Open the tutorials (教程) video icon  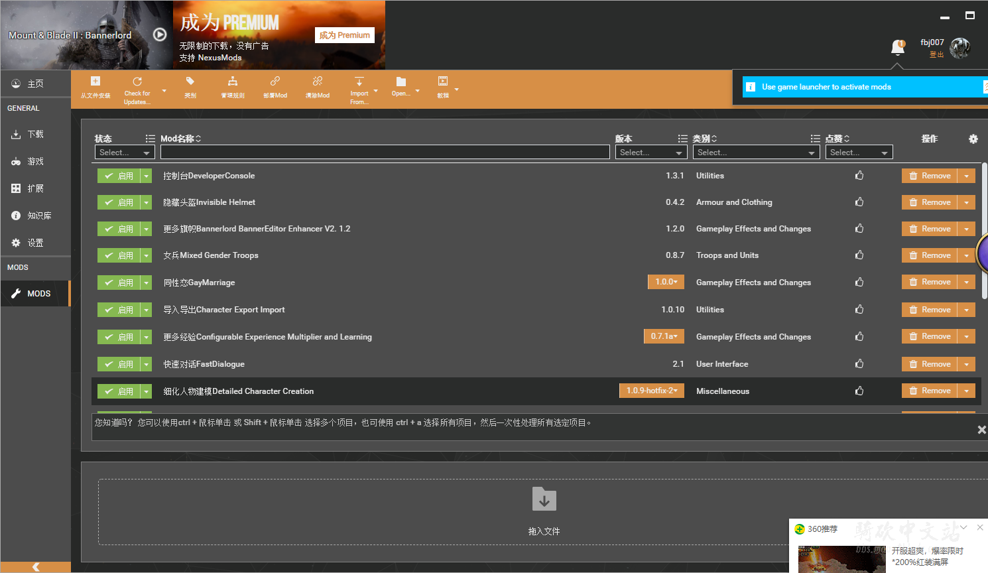tap(443, 82)
